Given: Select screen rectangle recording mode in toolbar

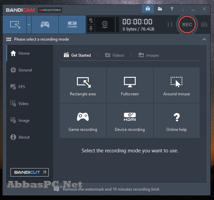Looking at the screenshot, I should click(x=14, y=24).
